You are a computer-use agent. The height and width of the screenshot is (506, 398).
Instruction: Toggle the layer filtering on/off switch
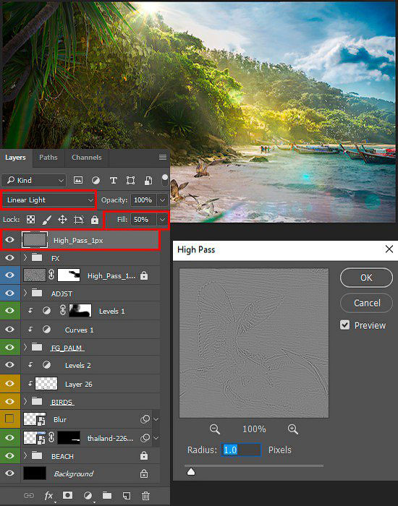[x=165, y=180]
